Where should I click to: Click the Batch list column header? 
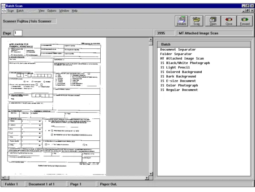(x=204, y=44)
